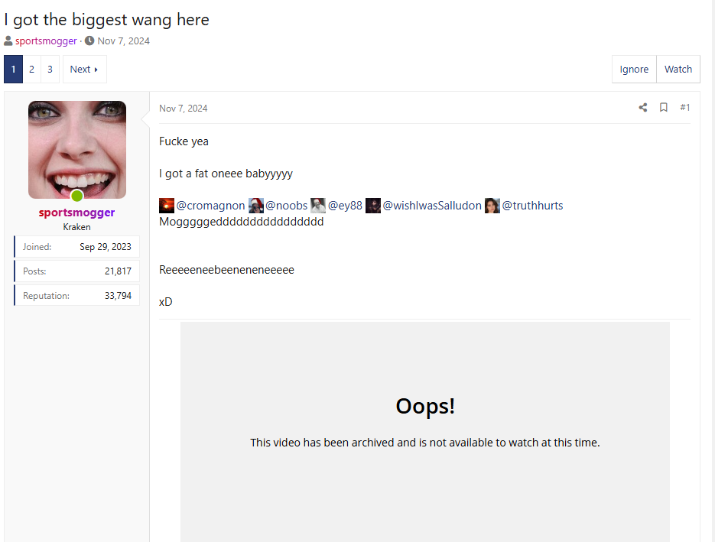Select page 1 in pagination
Screen dimensions: 715x542
13,70
